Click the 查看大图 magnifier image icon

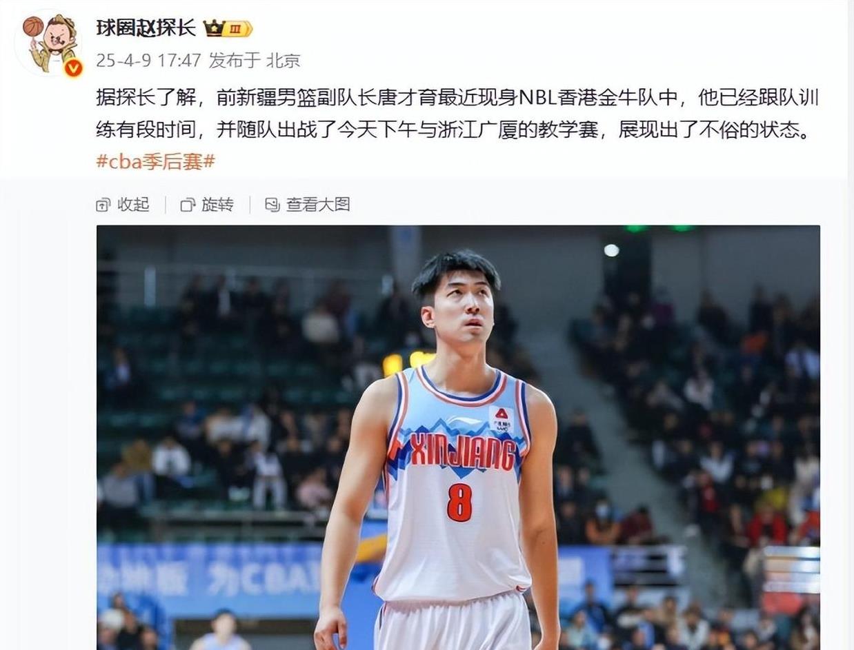pos(272,205)
